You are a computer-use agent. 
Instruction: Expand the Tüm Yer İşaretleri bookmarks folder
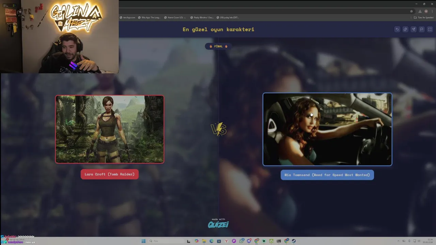click(424, 17)
